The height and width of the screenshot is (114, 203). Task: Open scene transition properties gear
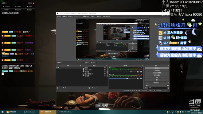(168, 85)
